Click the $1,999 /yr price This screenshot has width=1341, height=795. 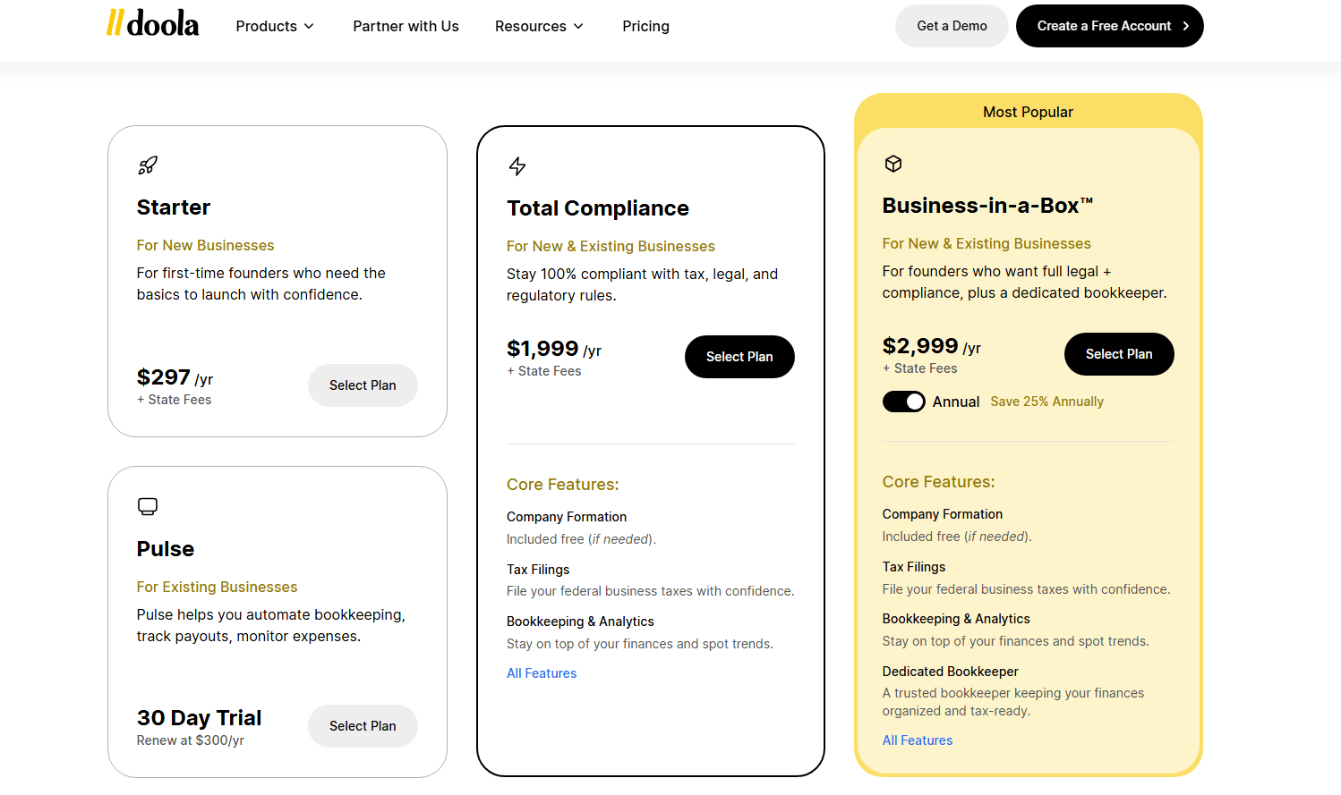click(x=554, y=349)
